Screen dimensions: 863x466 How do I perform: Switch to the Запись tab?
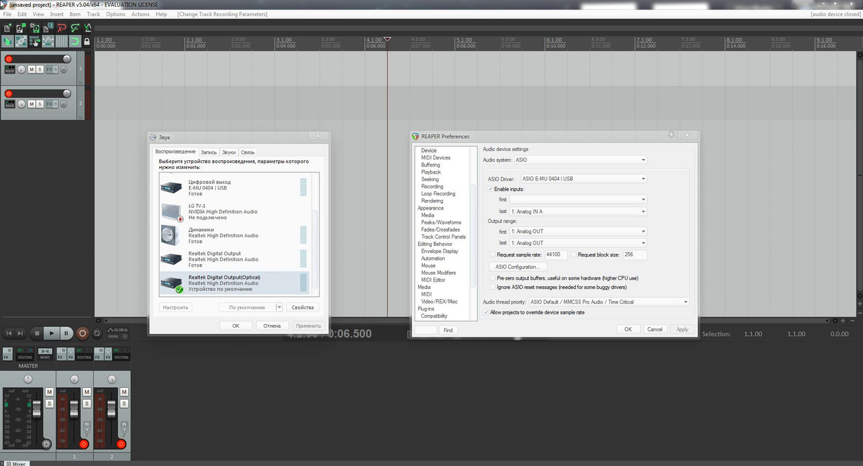(208, 152)
